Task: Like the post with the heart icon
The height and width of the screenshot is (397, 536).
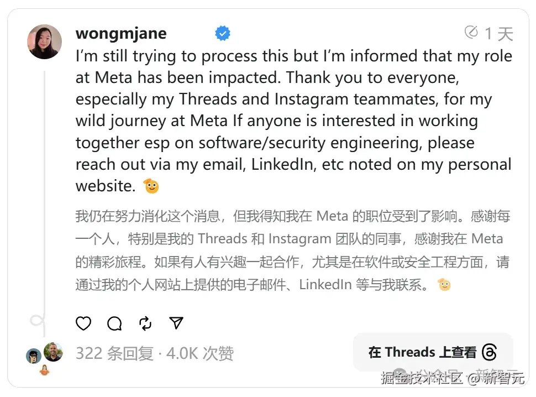Action: coord(83,323)
